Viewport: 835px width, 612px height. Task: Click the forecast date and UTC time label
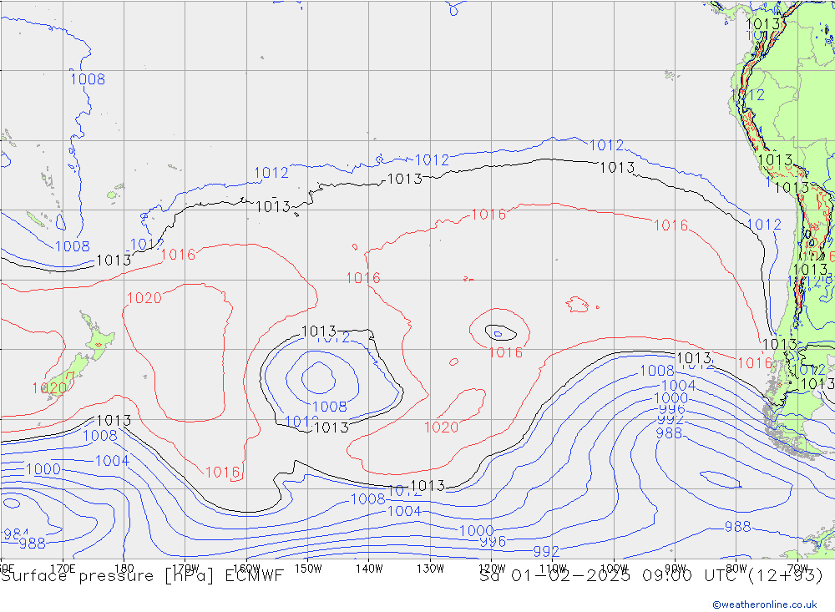[x=650, y=575]
